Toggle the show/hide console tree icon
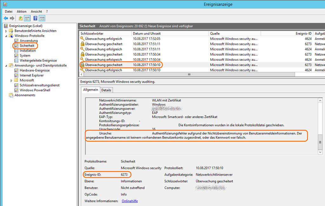 pos(27,18)
